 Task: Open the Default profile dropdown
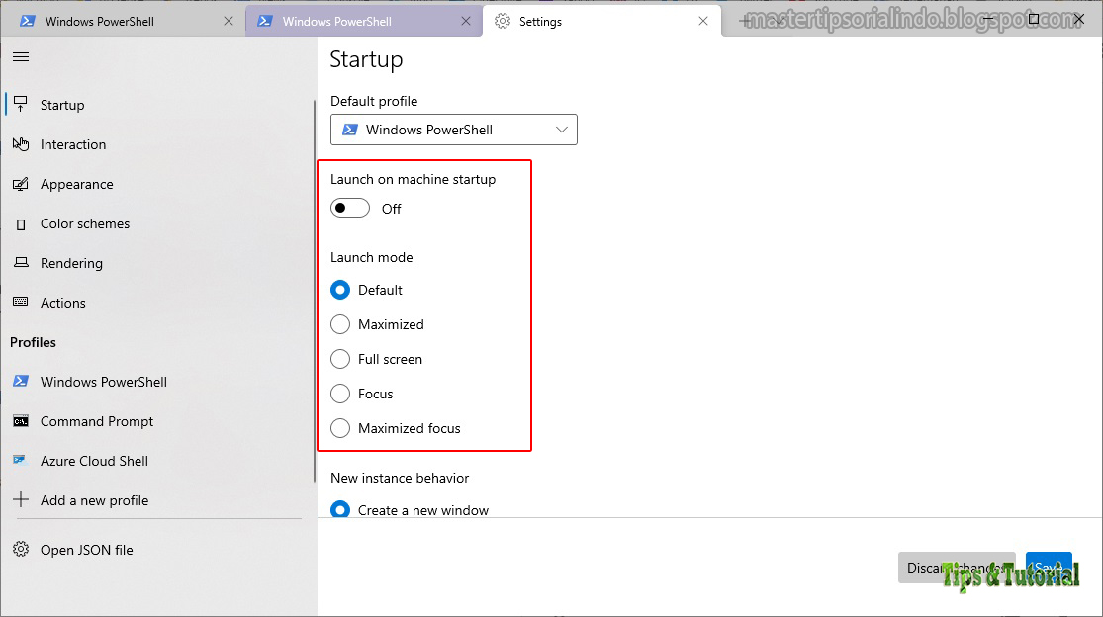453,129
